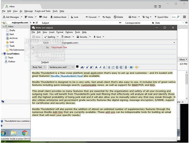
Task: Apply bulleted list formatting
Action: 109,67
